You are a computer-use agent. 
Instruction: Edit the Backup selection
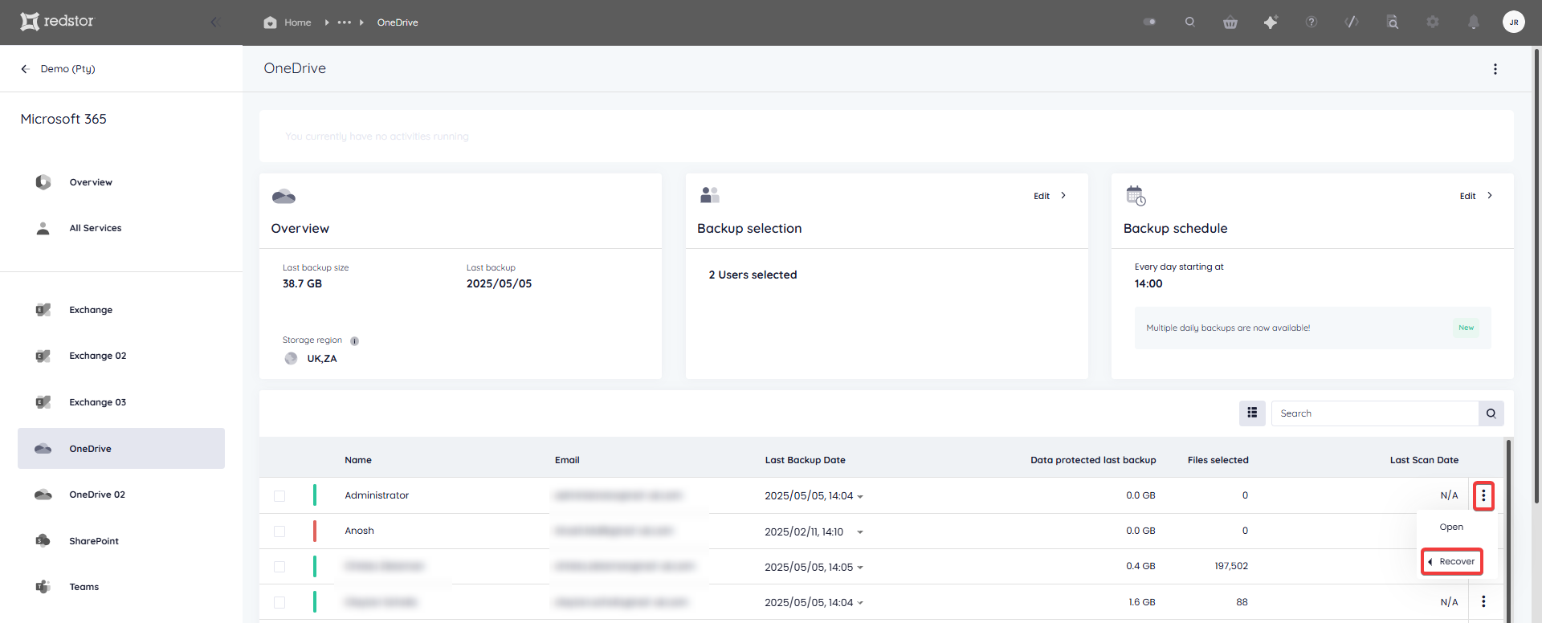(x=1050, y=196)
